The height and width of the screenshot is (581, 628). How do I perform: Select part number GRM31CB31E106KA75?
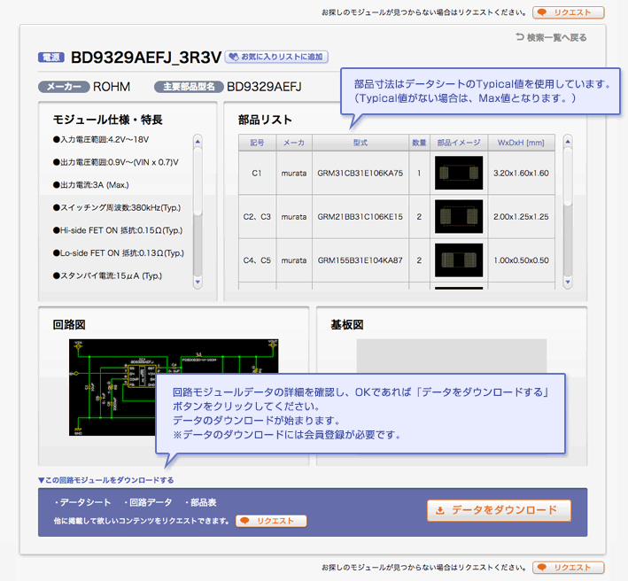[x=360, y=173]
